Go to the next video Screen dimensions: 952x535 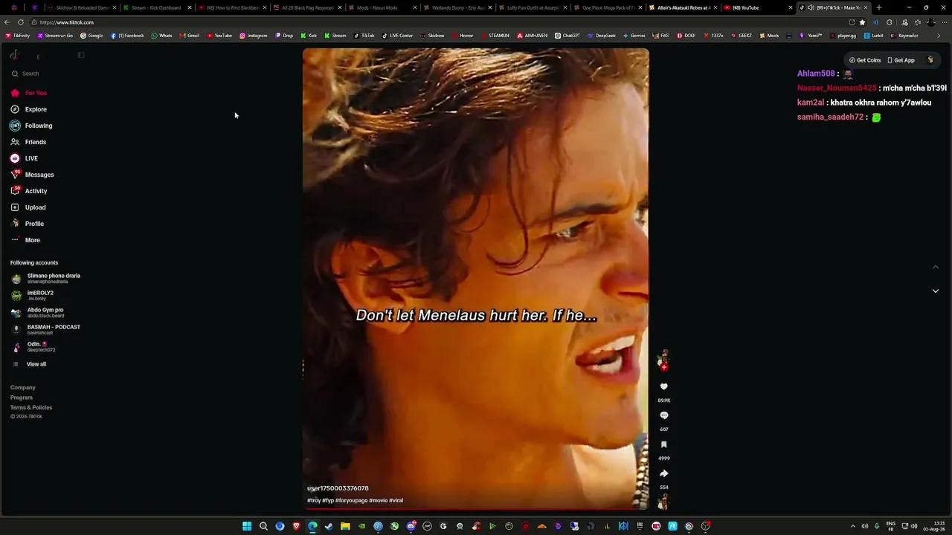[x=936, y=291]
